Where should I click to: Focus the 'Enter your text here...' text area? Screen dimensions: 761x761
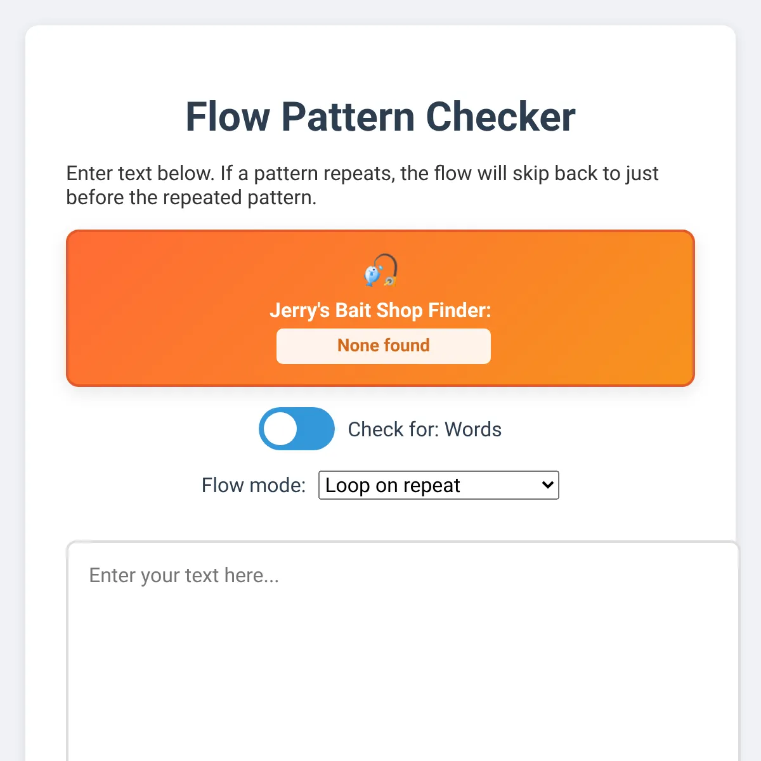click(403, 651)
